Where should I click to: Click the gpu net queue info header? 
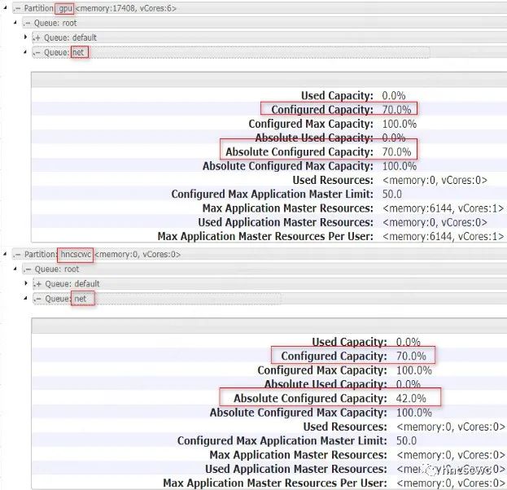[x=269, y=80]
